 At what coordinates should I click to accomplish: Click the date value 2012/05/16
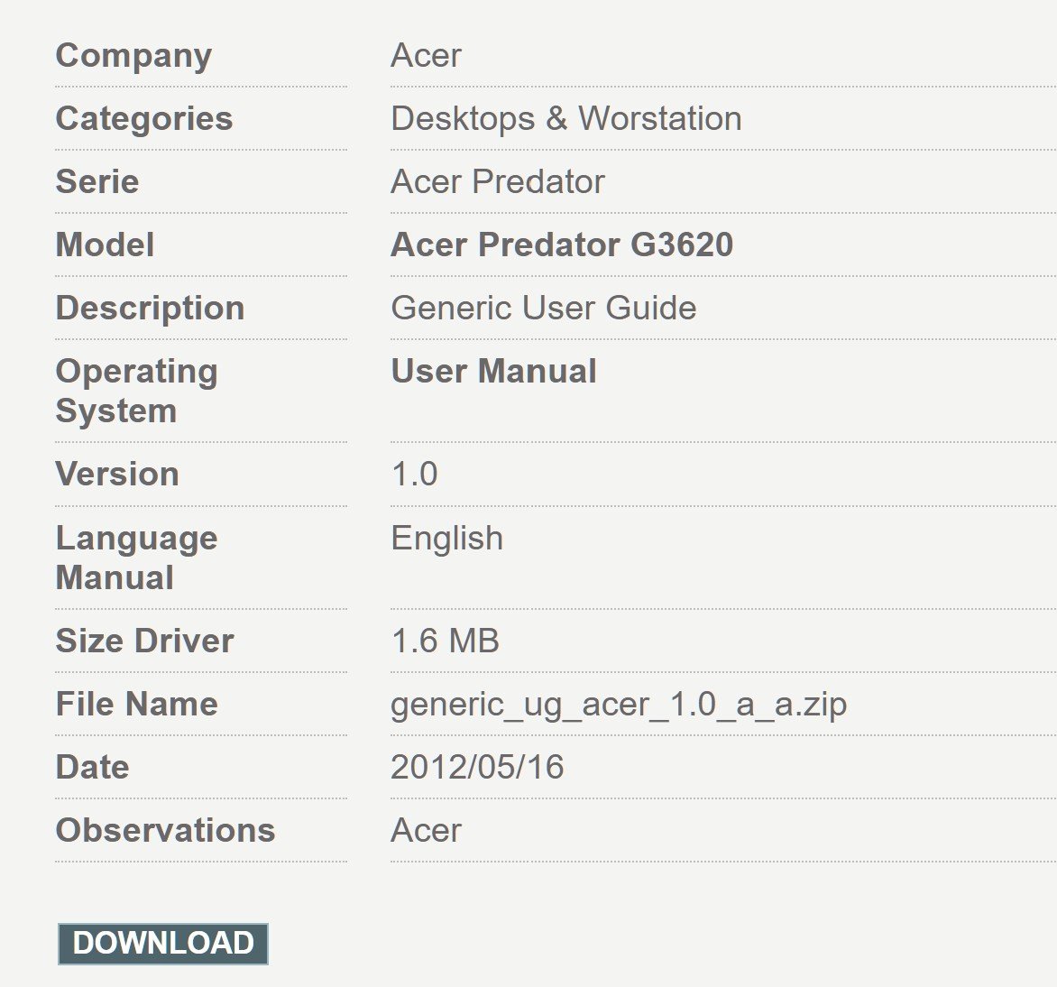[477, 767]
